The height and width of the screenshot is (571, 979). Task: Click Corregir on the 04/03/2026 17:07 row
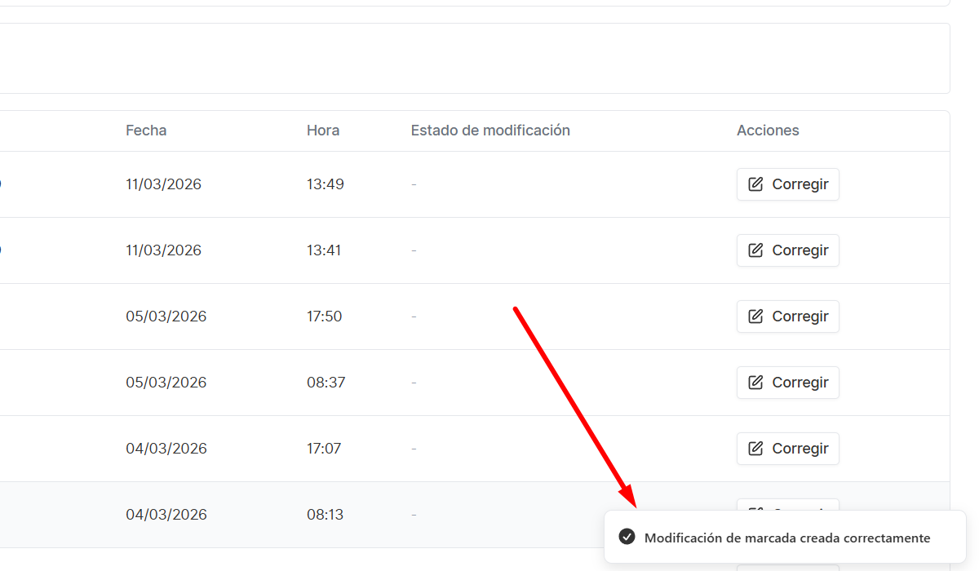coord(787,449)
